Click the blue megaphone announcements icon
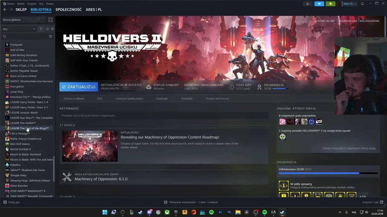Image resolution: width=387 pixels, height=217 pixels. click(319, 4)
